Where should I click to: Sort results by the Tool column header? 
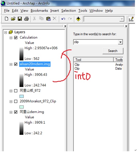point(93,60)
